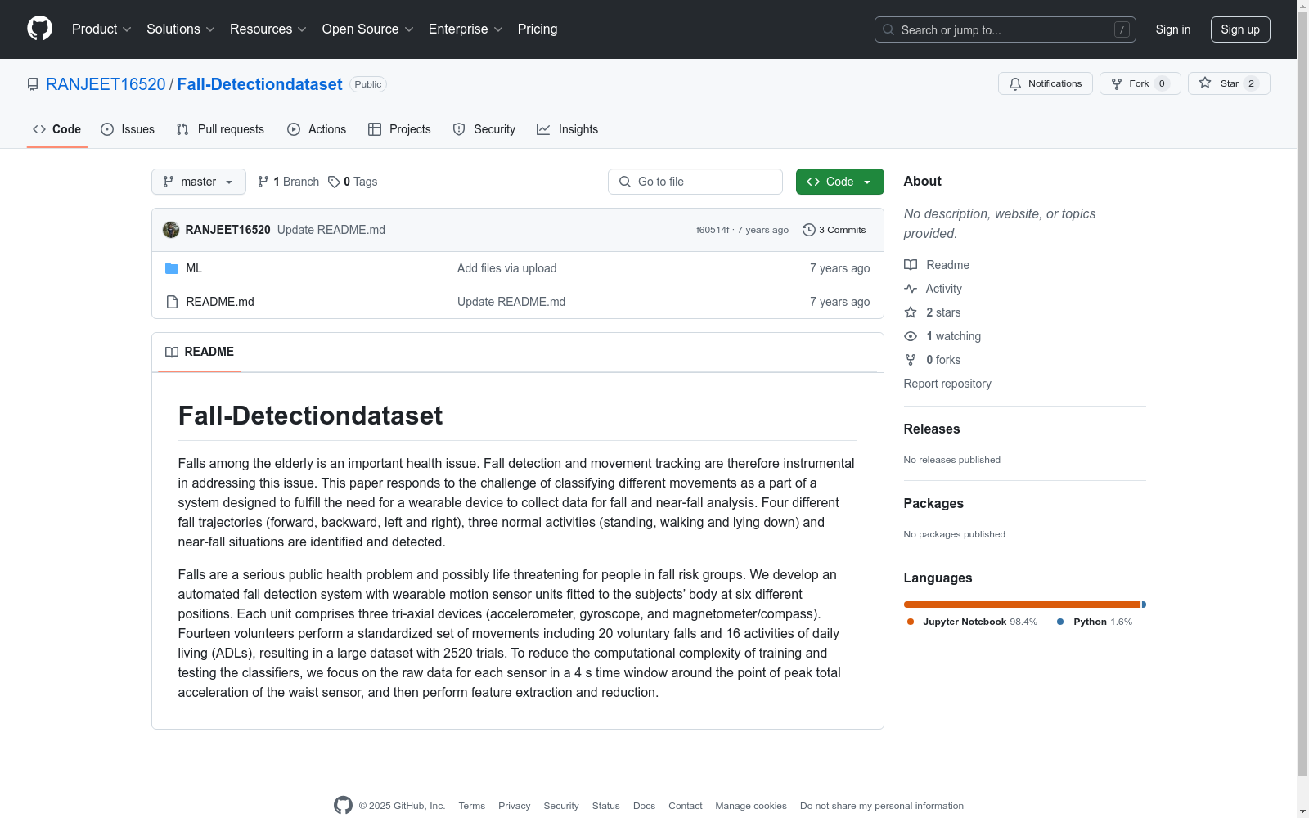Click the ML folder icon
Viewport: 1309px width, 818px height.
[172, 268]
